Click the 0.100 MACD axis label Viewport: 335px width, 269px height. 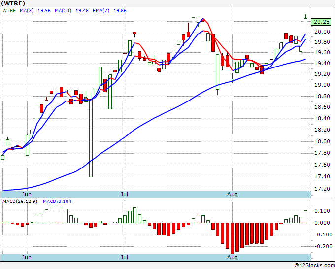point(322,211)
